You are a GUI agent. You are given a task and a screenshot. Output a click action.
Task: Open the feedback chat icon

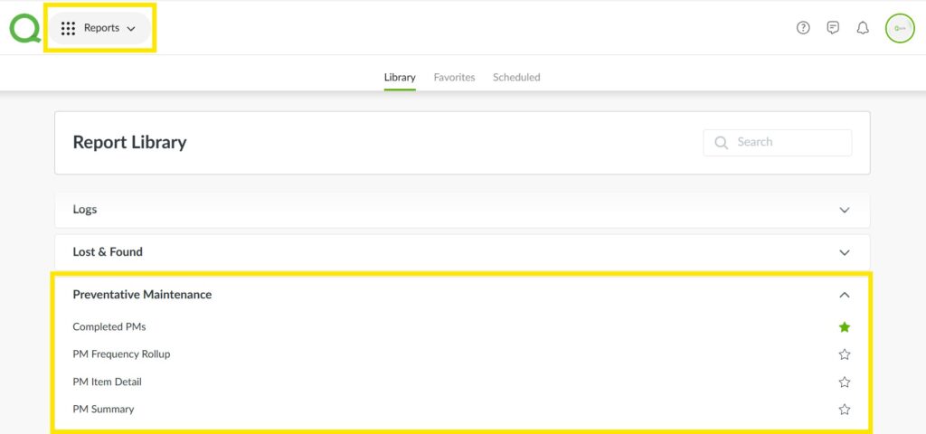coord(833,28)
